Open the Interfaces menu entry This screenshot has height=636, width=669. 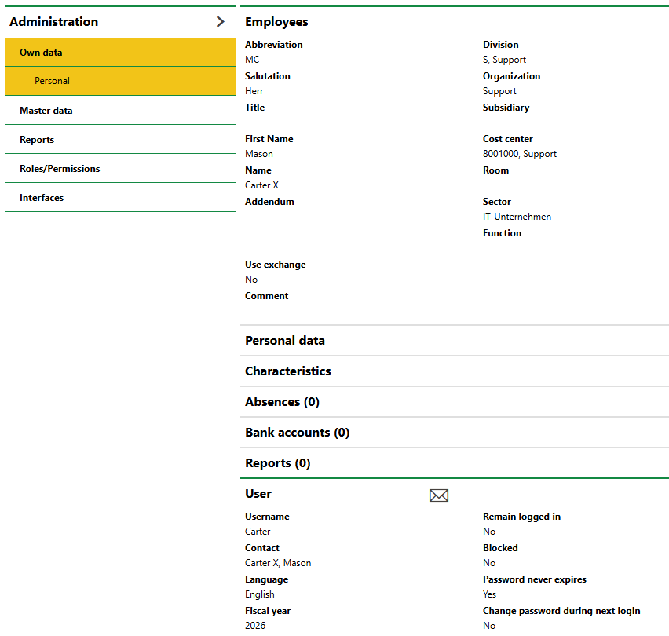point(120,198)
